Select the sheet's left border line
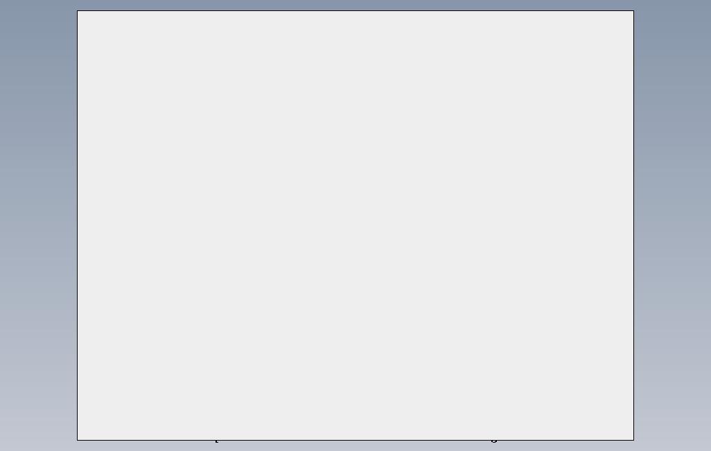Screen dimensions: 711x451 [77, 225]
